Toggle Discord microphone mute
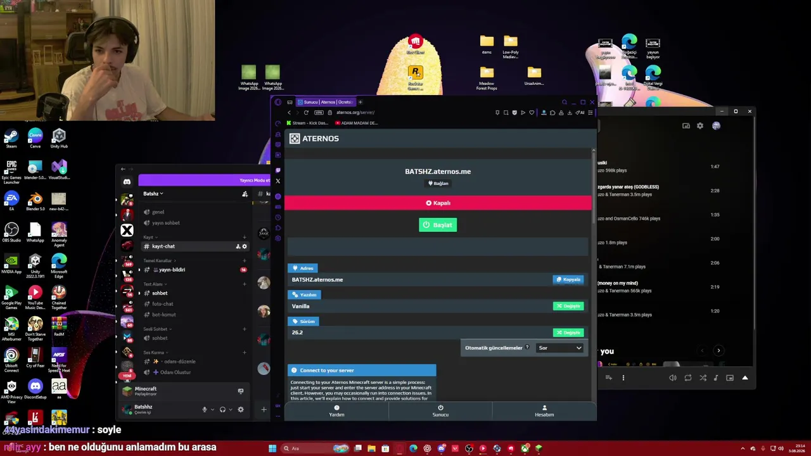 (x=204, y=410)
